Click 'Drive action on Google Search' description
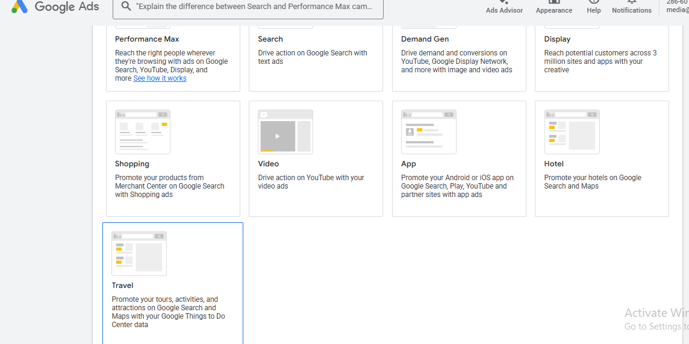The height and width of the screenshot is (344, 689). [313, 57]
